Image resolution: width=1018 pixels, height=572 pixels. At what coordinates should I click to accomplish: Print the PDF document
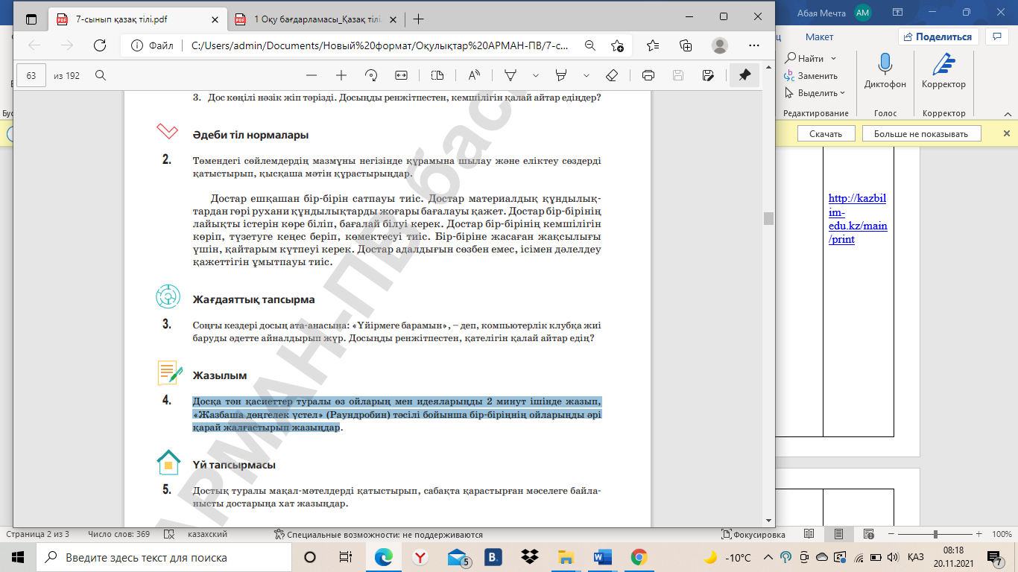click(648, 75)
